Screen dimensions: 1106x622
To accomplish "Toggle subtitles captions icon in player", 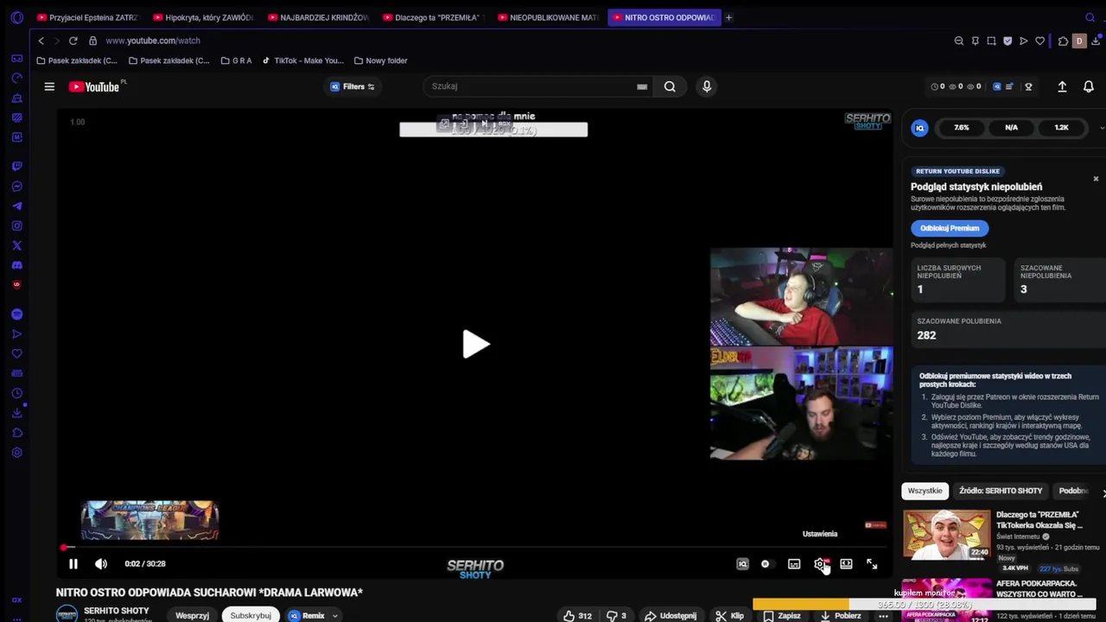I will tap(794, 564).
